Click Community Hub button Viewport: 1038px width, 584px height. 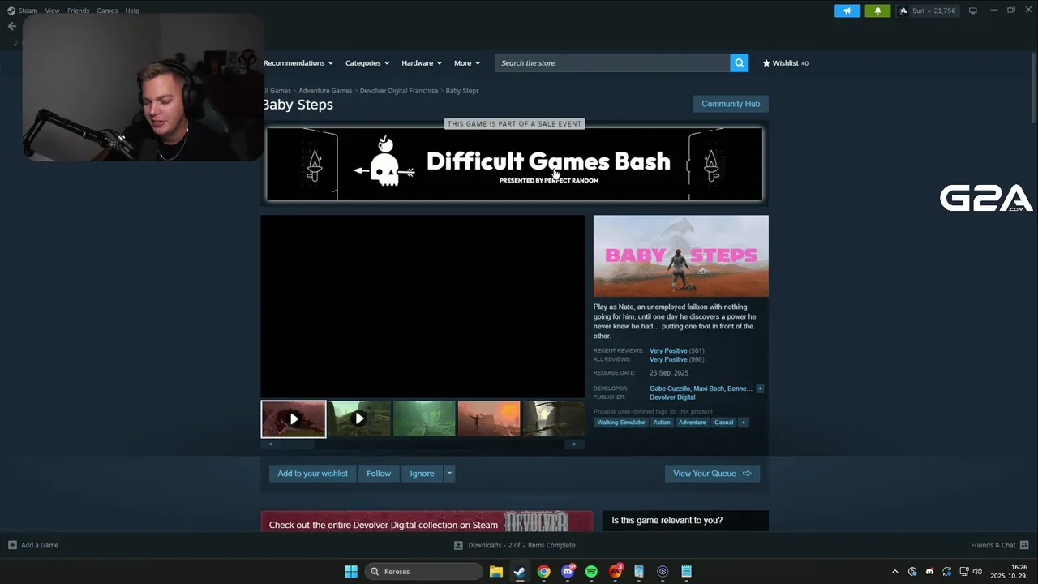click(x=731, y=104)
